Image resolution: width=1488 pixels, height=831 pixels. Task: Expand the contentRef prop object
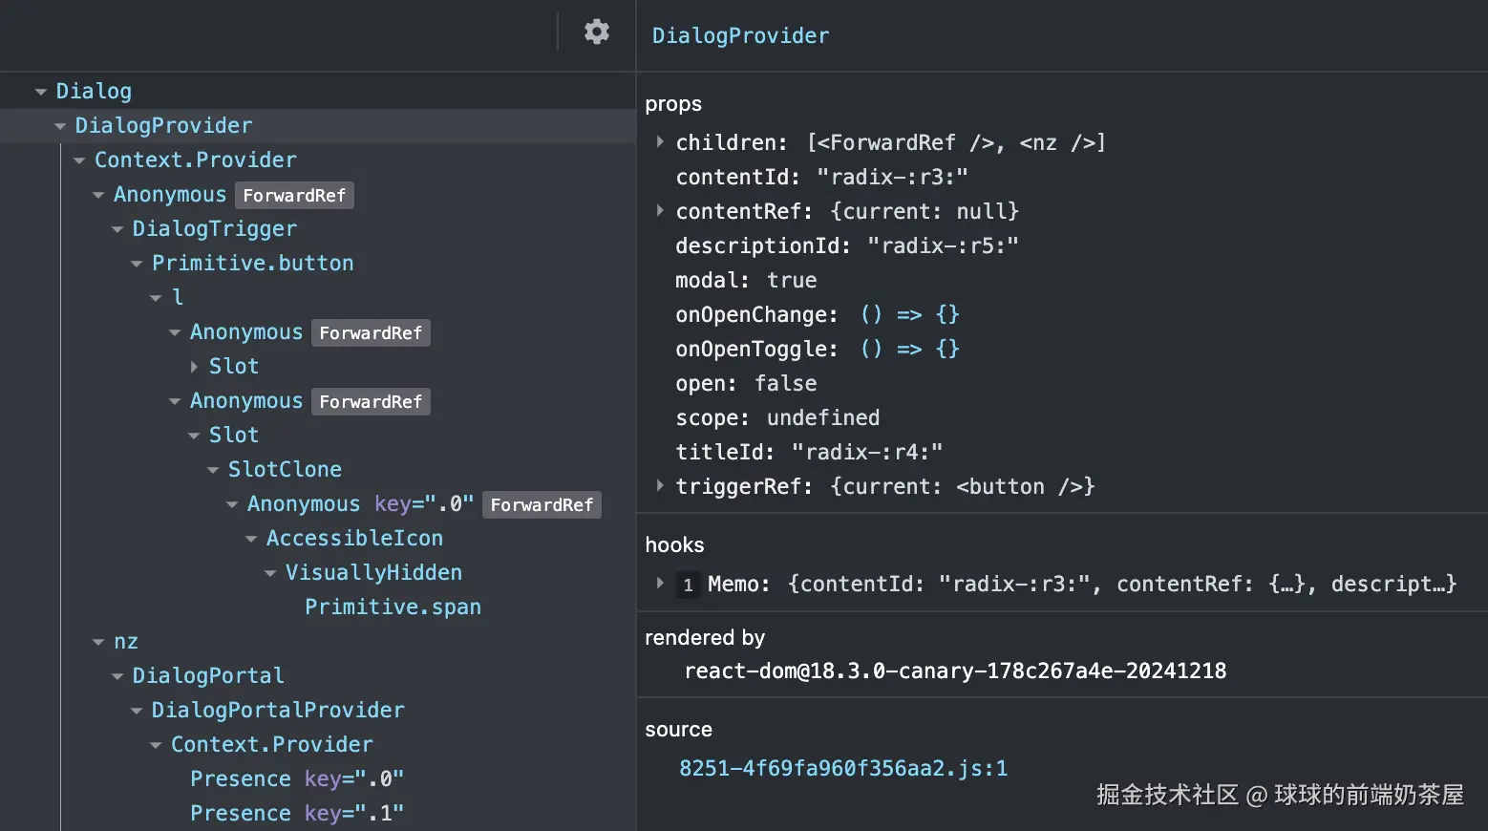[x=660, y=211]
